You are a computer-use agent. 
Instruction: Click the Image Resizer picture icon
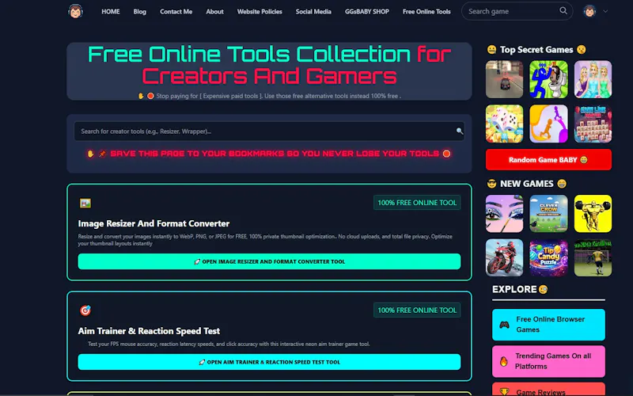[85, 203]
